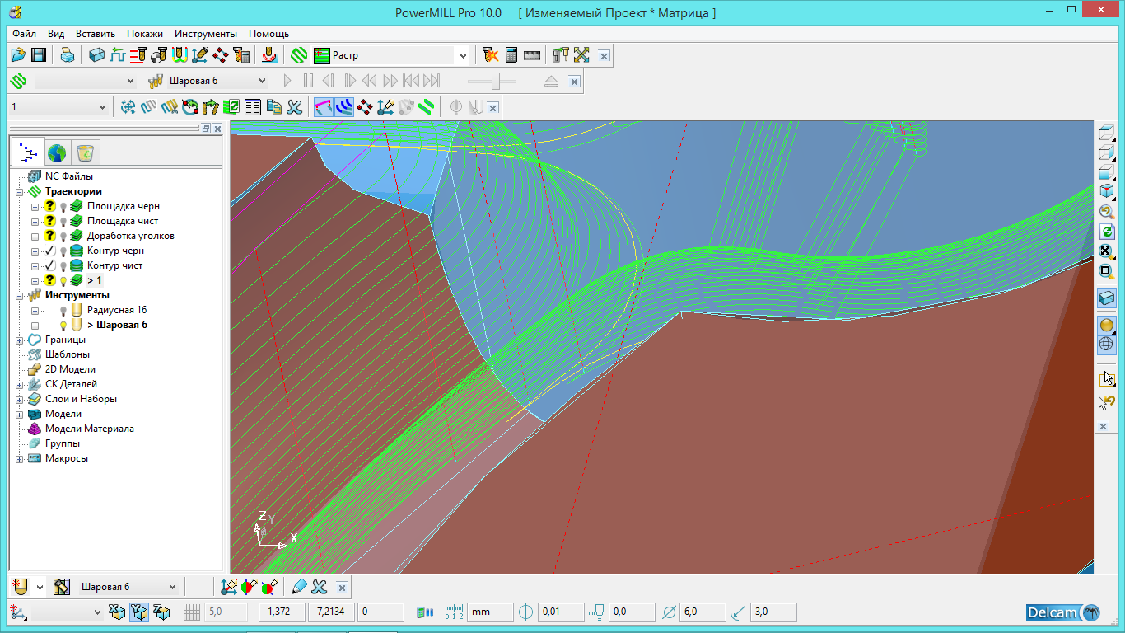
Task: Toggle the lightbulb for Контур черн toolpath
Action: click(x=63, y=251)
